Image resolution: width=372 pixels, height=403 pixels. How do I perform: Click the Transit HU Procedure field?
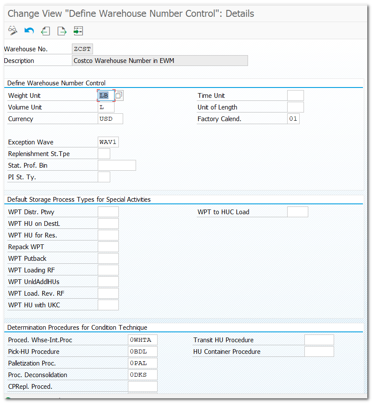coord(319,340)
